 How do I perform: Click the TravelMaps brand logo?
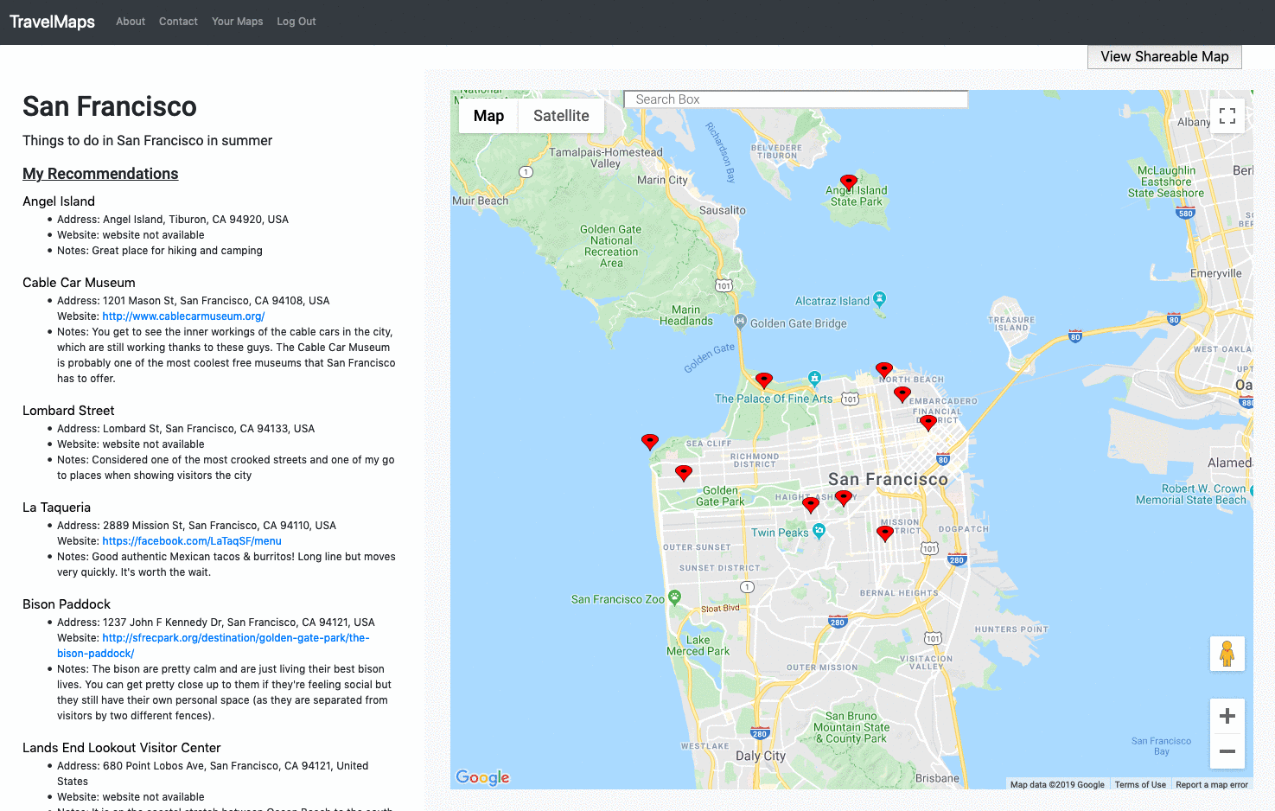53,22
